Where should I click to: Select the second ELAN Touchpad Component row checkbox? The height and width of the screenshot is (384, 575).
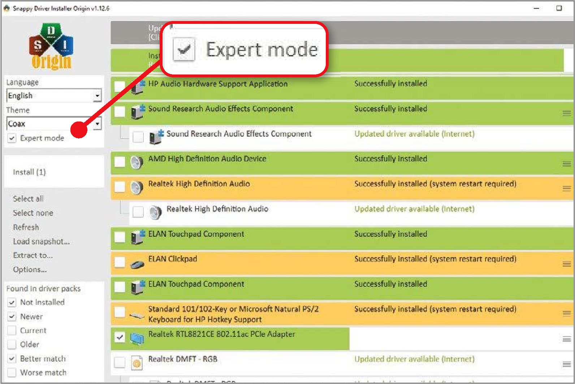[120, 287]
